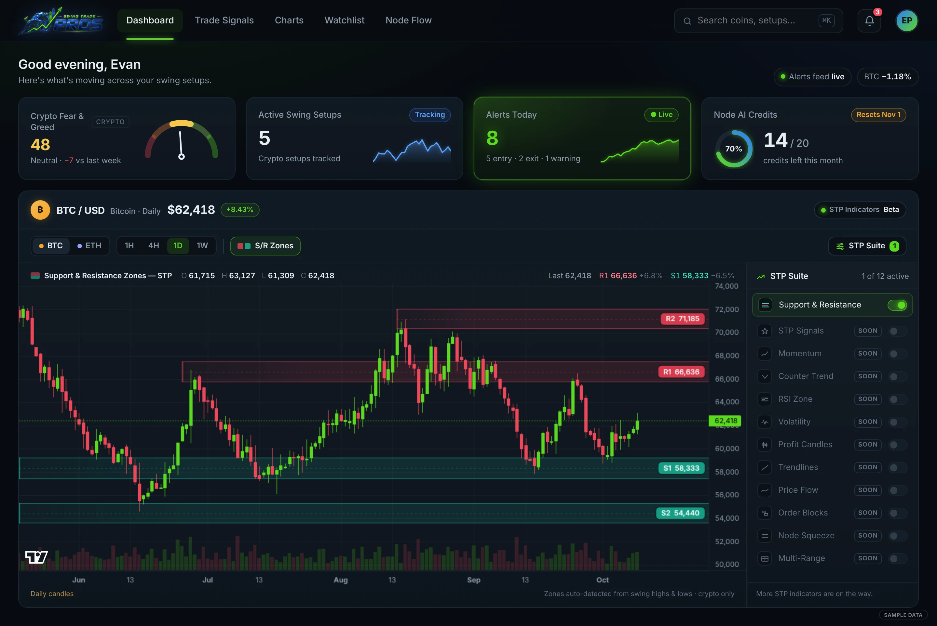Click the Order Blocks icon
The width and height of the screenshot is (937, 626).
[x=765, y=513]
